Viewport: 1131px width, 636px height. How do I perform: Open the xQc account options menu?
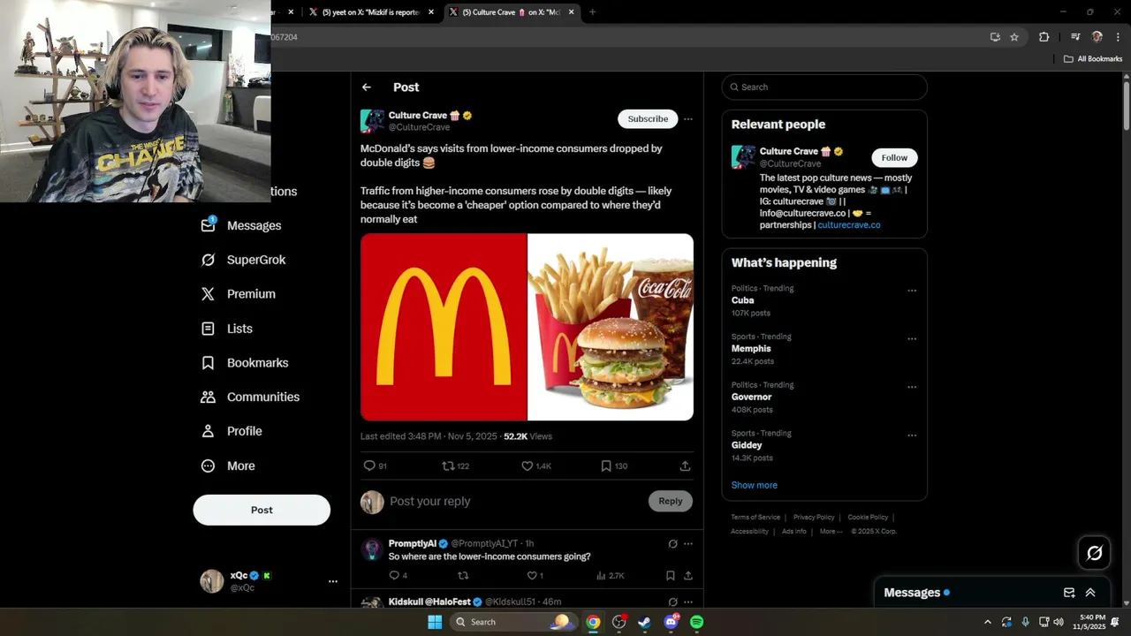[x=333, y=581]
